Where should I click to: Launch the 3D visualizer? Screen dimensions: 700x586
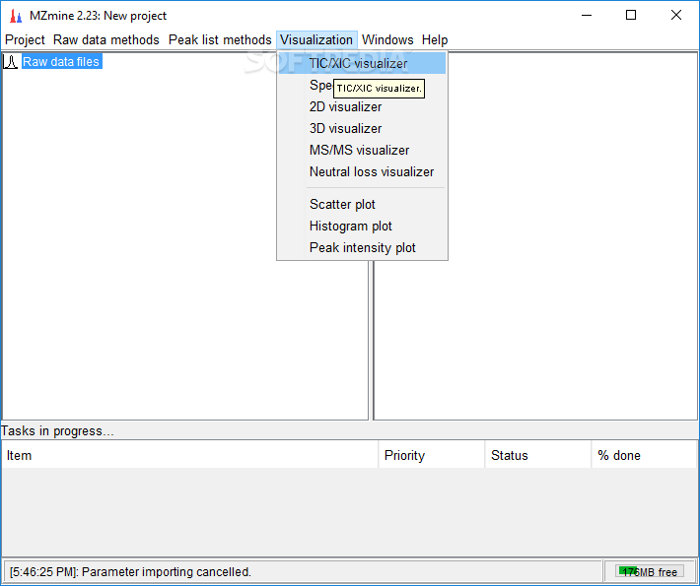[362, 128]
